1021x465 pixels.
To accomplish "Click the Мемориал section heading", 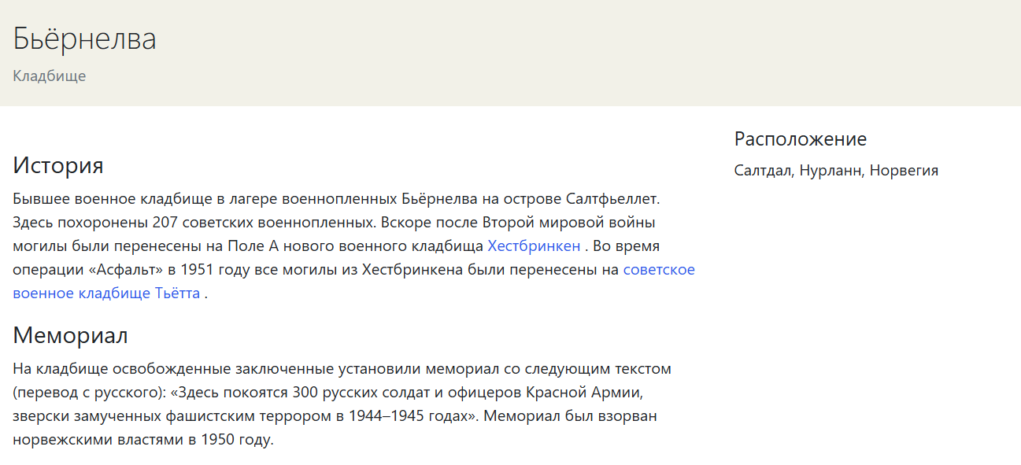I will (70, 336).
